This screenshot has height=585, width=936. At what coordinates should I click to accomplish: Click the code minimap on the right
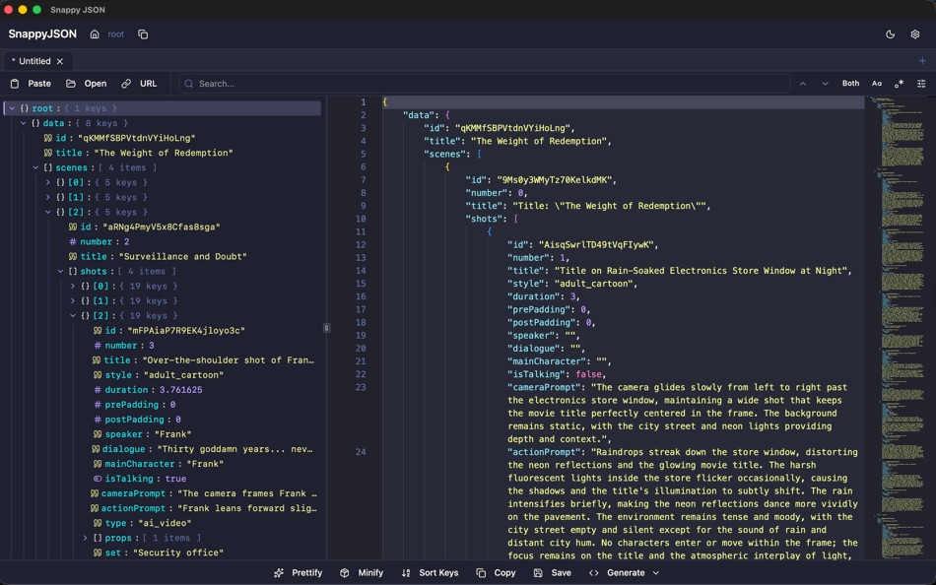coord(901,327)
